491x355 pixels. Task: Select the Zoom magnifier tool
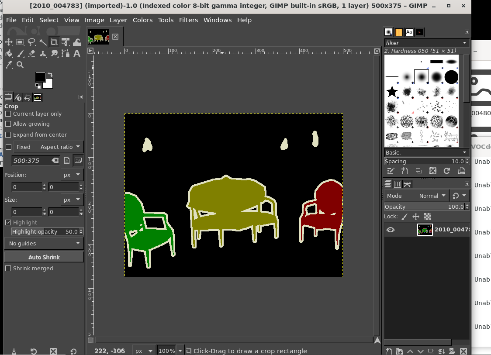20,65
